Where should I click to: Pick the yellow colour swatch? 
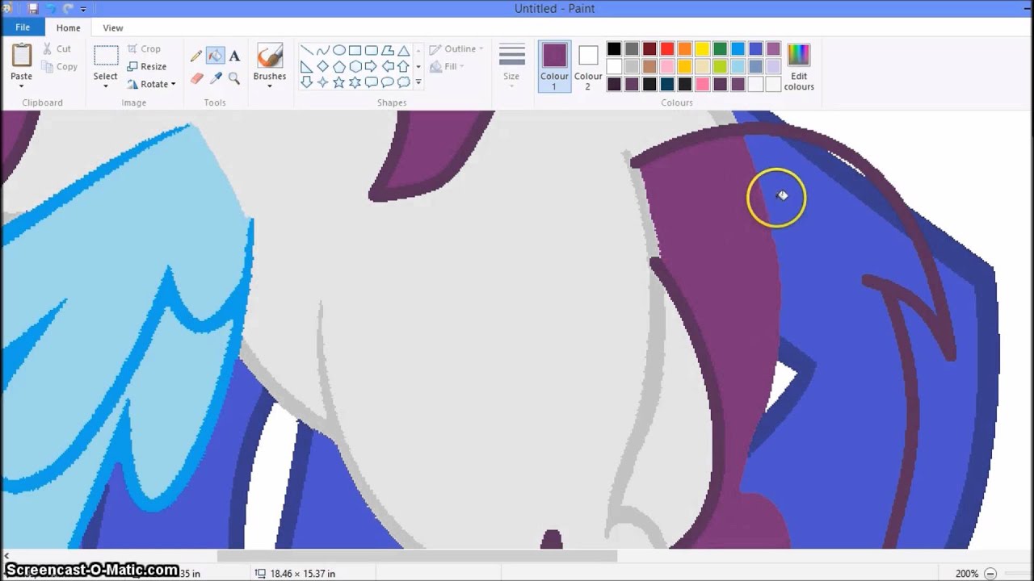coord(703,49)
